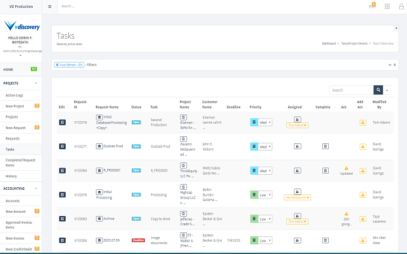The height and width of the screenshot is (254, 407).
Task: Open priority dropdown for V133316
Action: click(x=265, y=122)
